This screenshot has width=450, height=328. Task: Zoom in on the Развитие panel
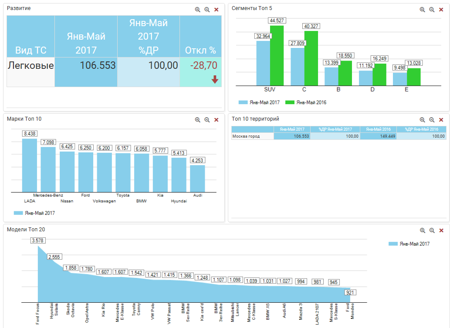point(197,10)
